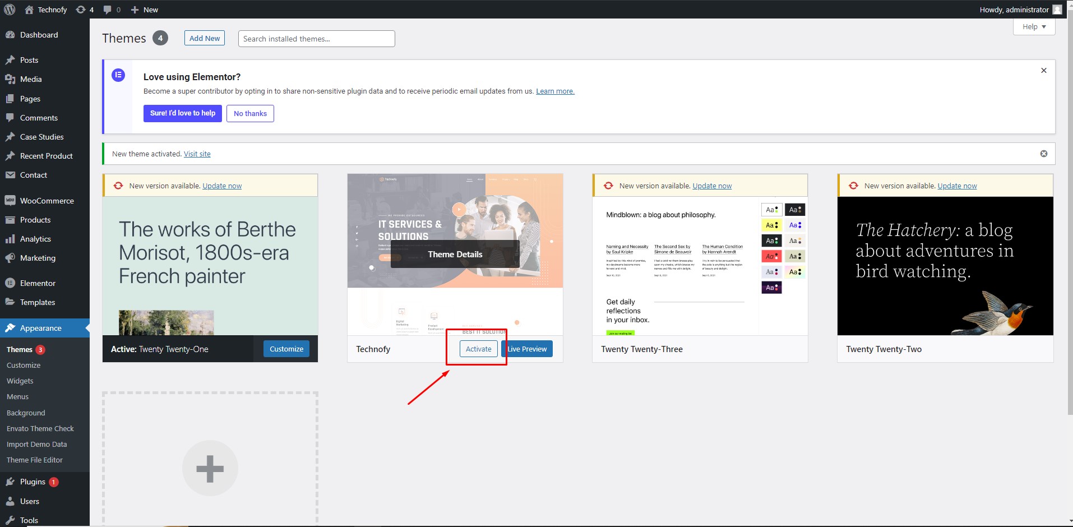Click Customize on active Twenty Twenty-One theme
Viewport: 1073px width, 527px height.
click(286, 349)
